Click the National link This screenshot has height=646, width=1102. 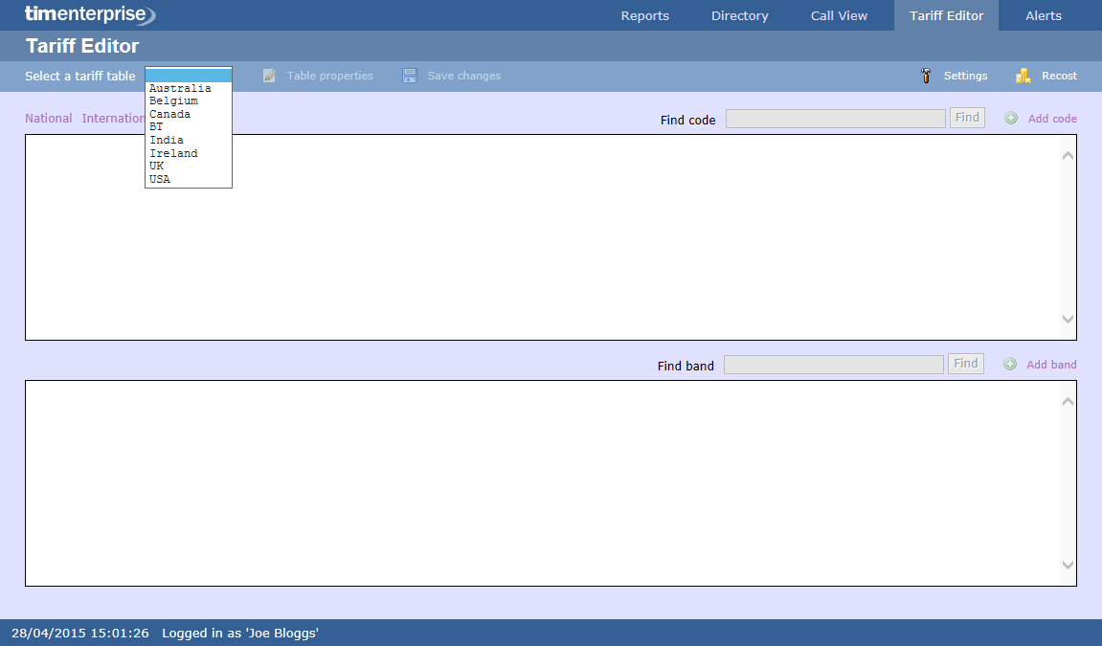pos(48,119)
